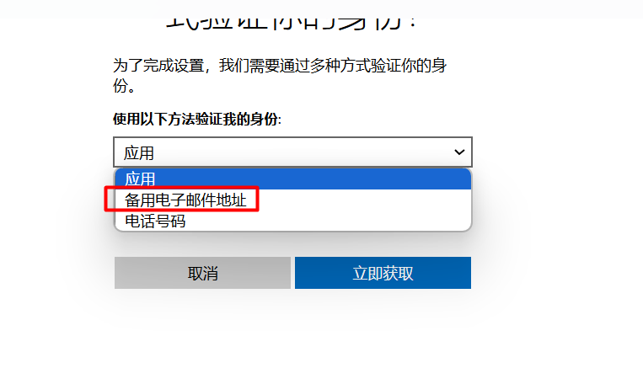The height and width of the screenshot is (368, 643).
Task: Cancel identity verification with the gray button
Action: point(202,273)
